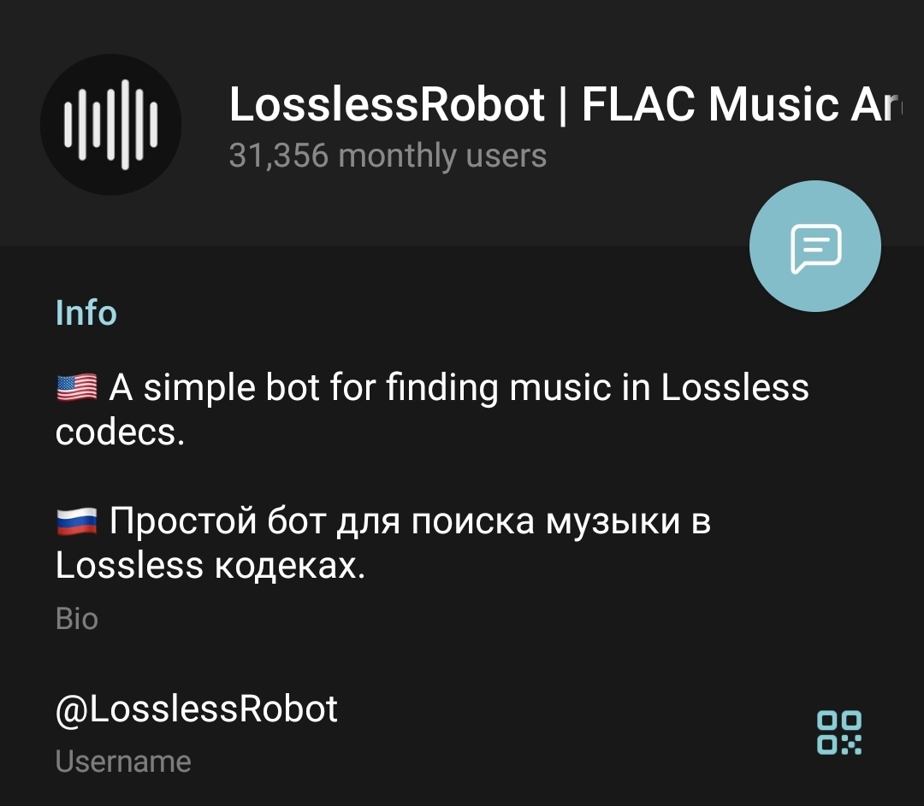924x806 pixels.
Task: Click the Russian flag emoji
Action: pyautogui.click(x=77, y=521)
